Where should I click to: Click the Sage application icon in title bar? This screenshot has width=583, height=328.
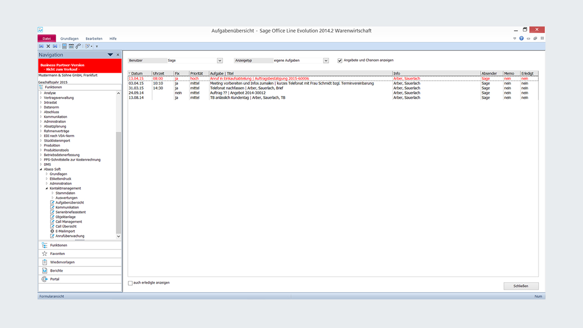click(40, 30)
